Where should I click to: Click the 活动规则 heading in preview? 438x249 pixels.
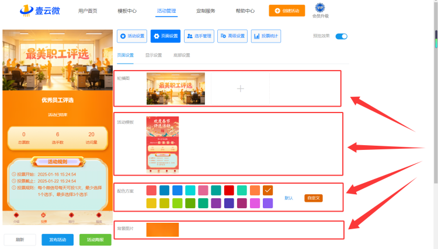point(58,162)
